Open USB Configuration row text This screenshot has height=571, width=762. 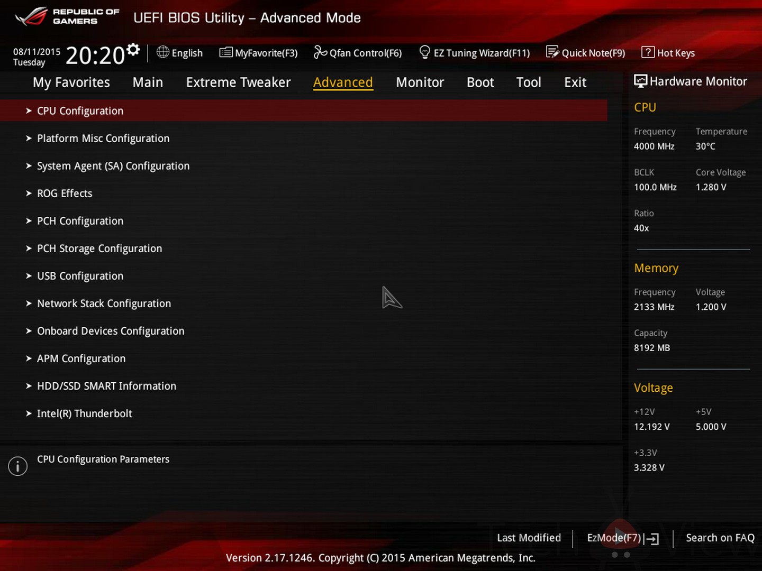click(80, 276)
